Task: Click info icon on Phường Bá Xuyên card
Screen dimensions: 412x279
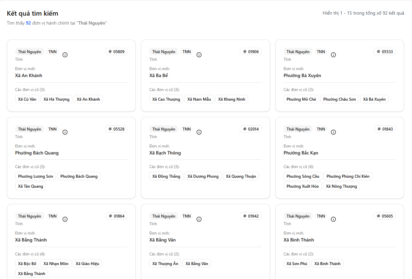Action: pyautogui.click(x=333, y=55)
